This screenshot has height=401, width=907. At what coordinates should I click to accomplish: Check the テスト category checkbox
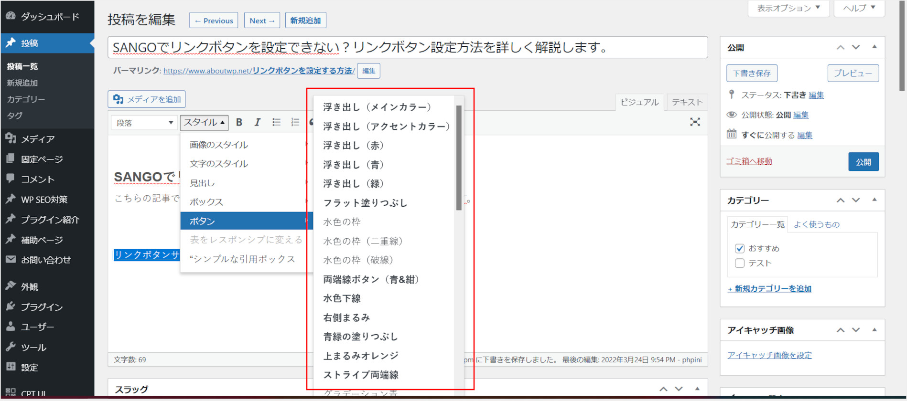pyautogui.click(x=740, y=263)
